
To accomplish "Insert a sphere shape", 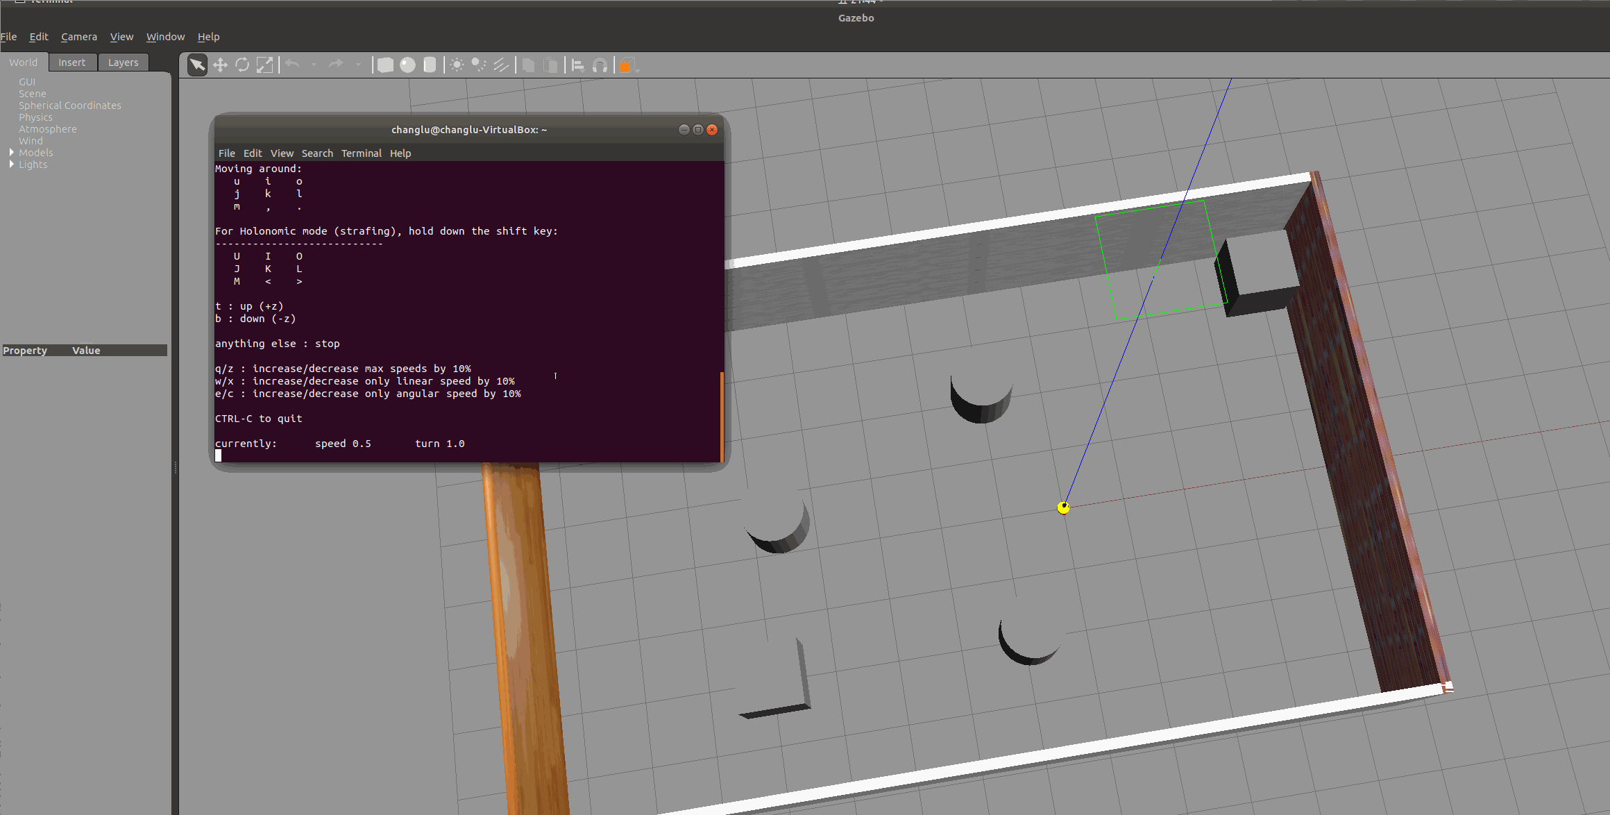I will point(407,65).
